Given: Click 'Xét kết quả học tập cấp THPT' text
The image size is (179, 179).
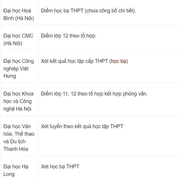Looking at the screenshot, I should pos(74,61).
